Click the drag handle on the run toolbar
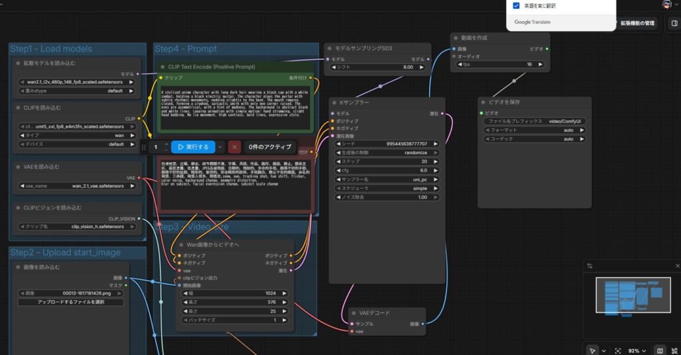This screenshot has width=681, height=355. pos(144,147)
